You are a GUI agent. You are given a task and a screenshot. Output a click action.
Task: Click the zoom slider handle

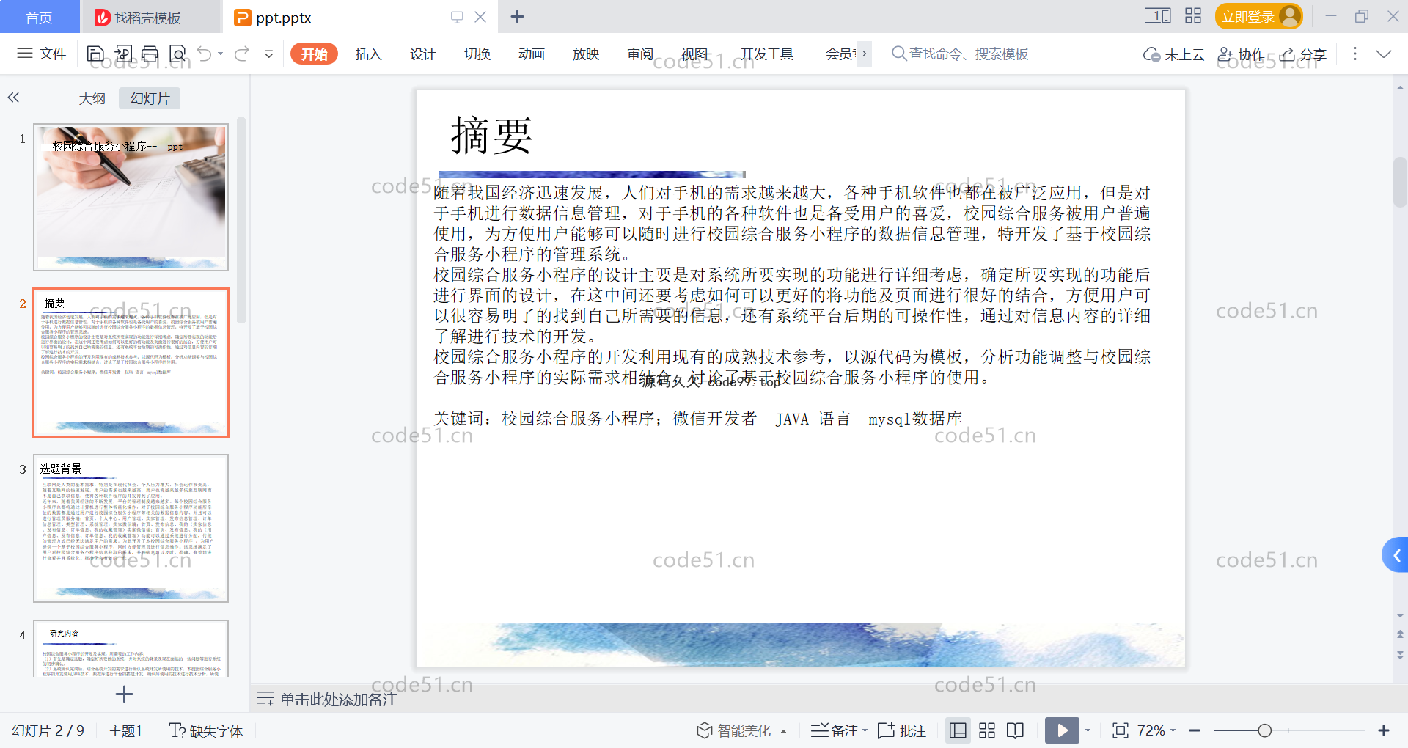pos(1264,730)
